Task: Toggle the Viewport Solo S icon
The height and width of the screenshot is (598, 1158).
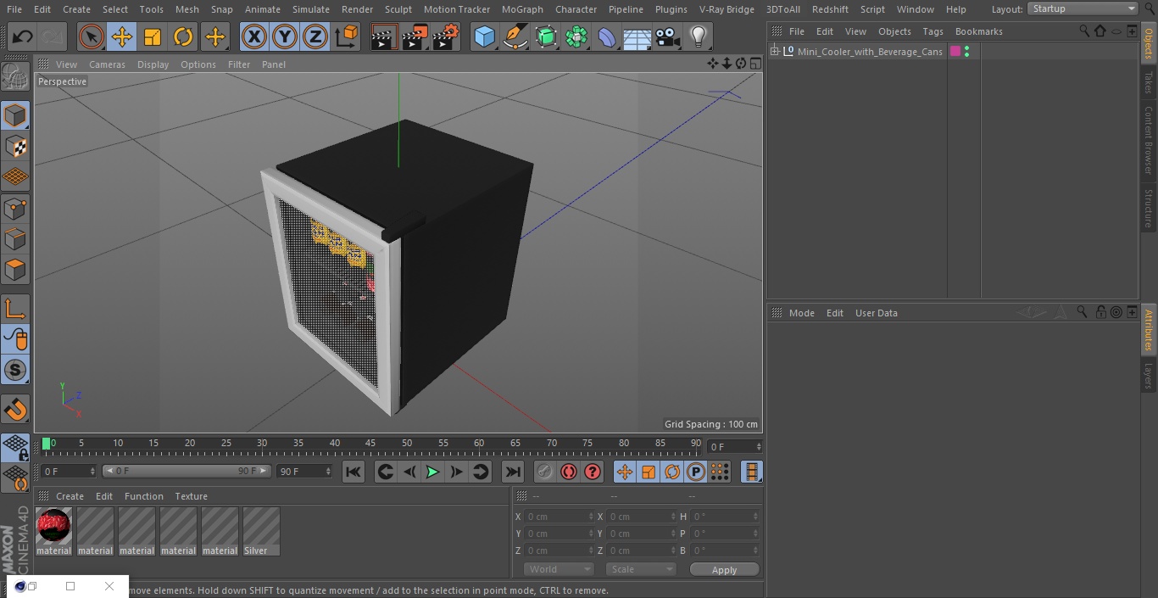Action: (x=15, y=370)
